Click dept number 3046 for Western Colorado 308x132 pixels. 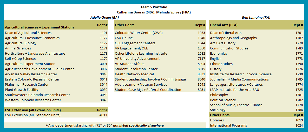[x=103, y=100]
